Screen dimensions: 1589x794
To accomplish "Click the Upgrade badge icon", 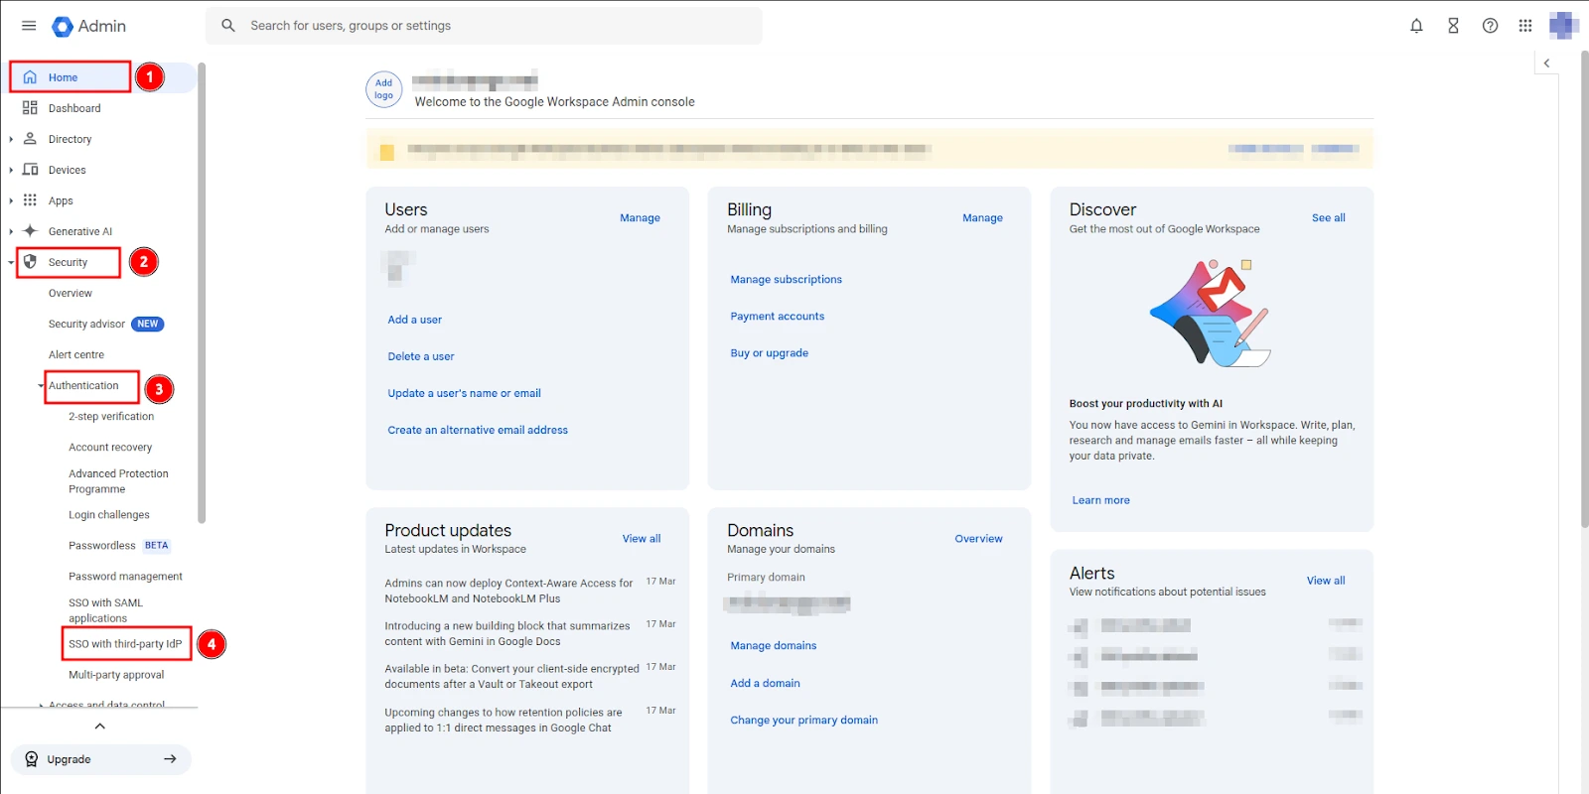I will (x=31, y=759).
